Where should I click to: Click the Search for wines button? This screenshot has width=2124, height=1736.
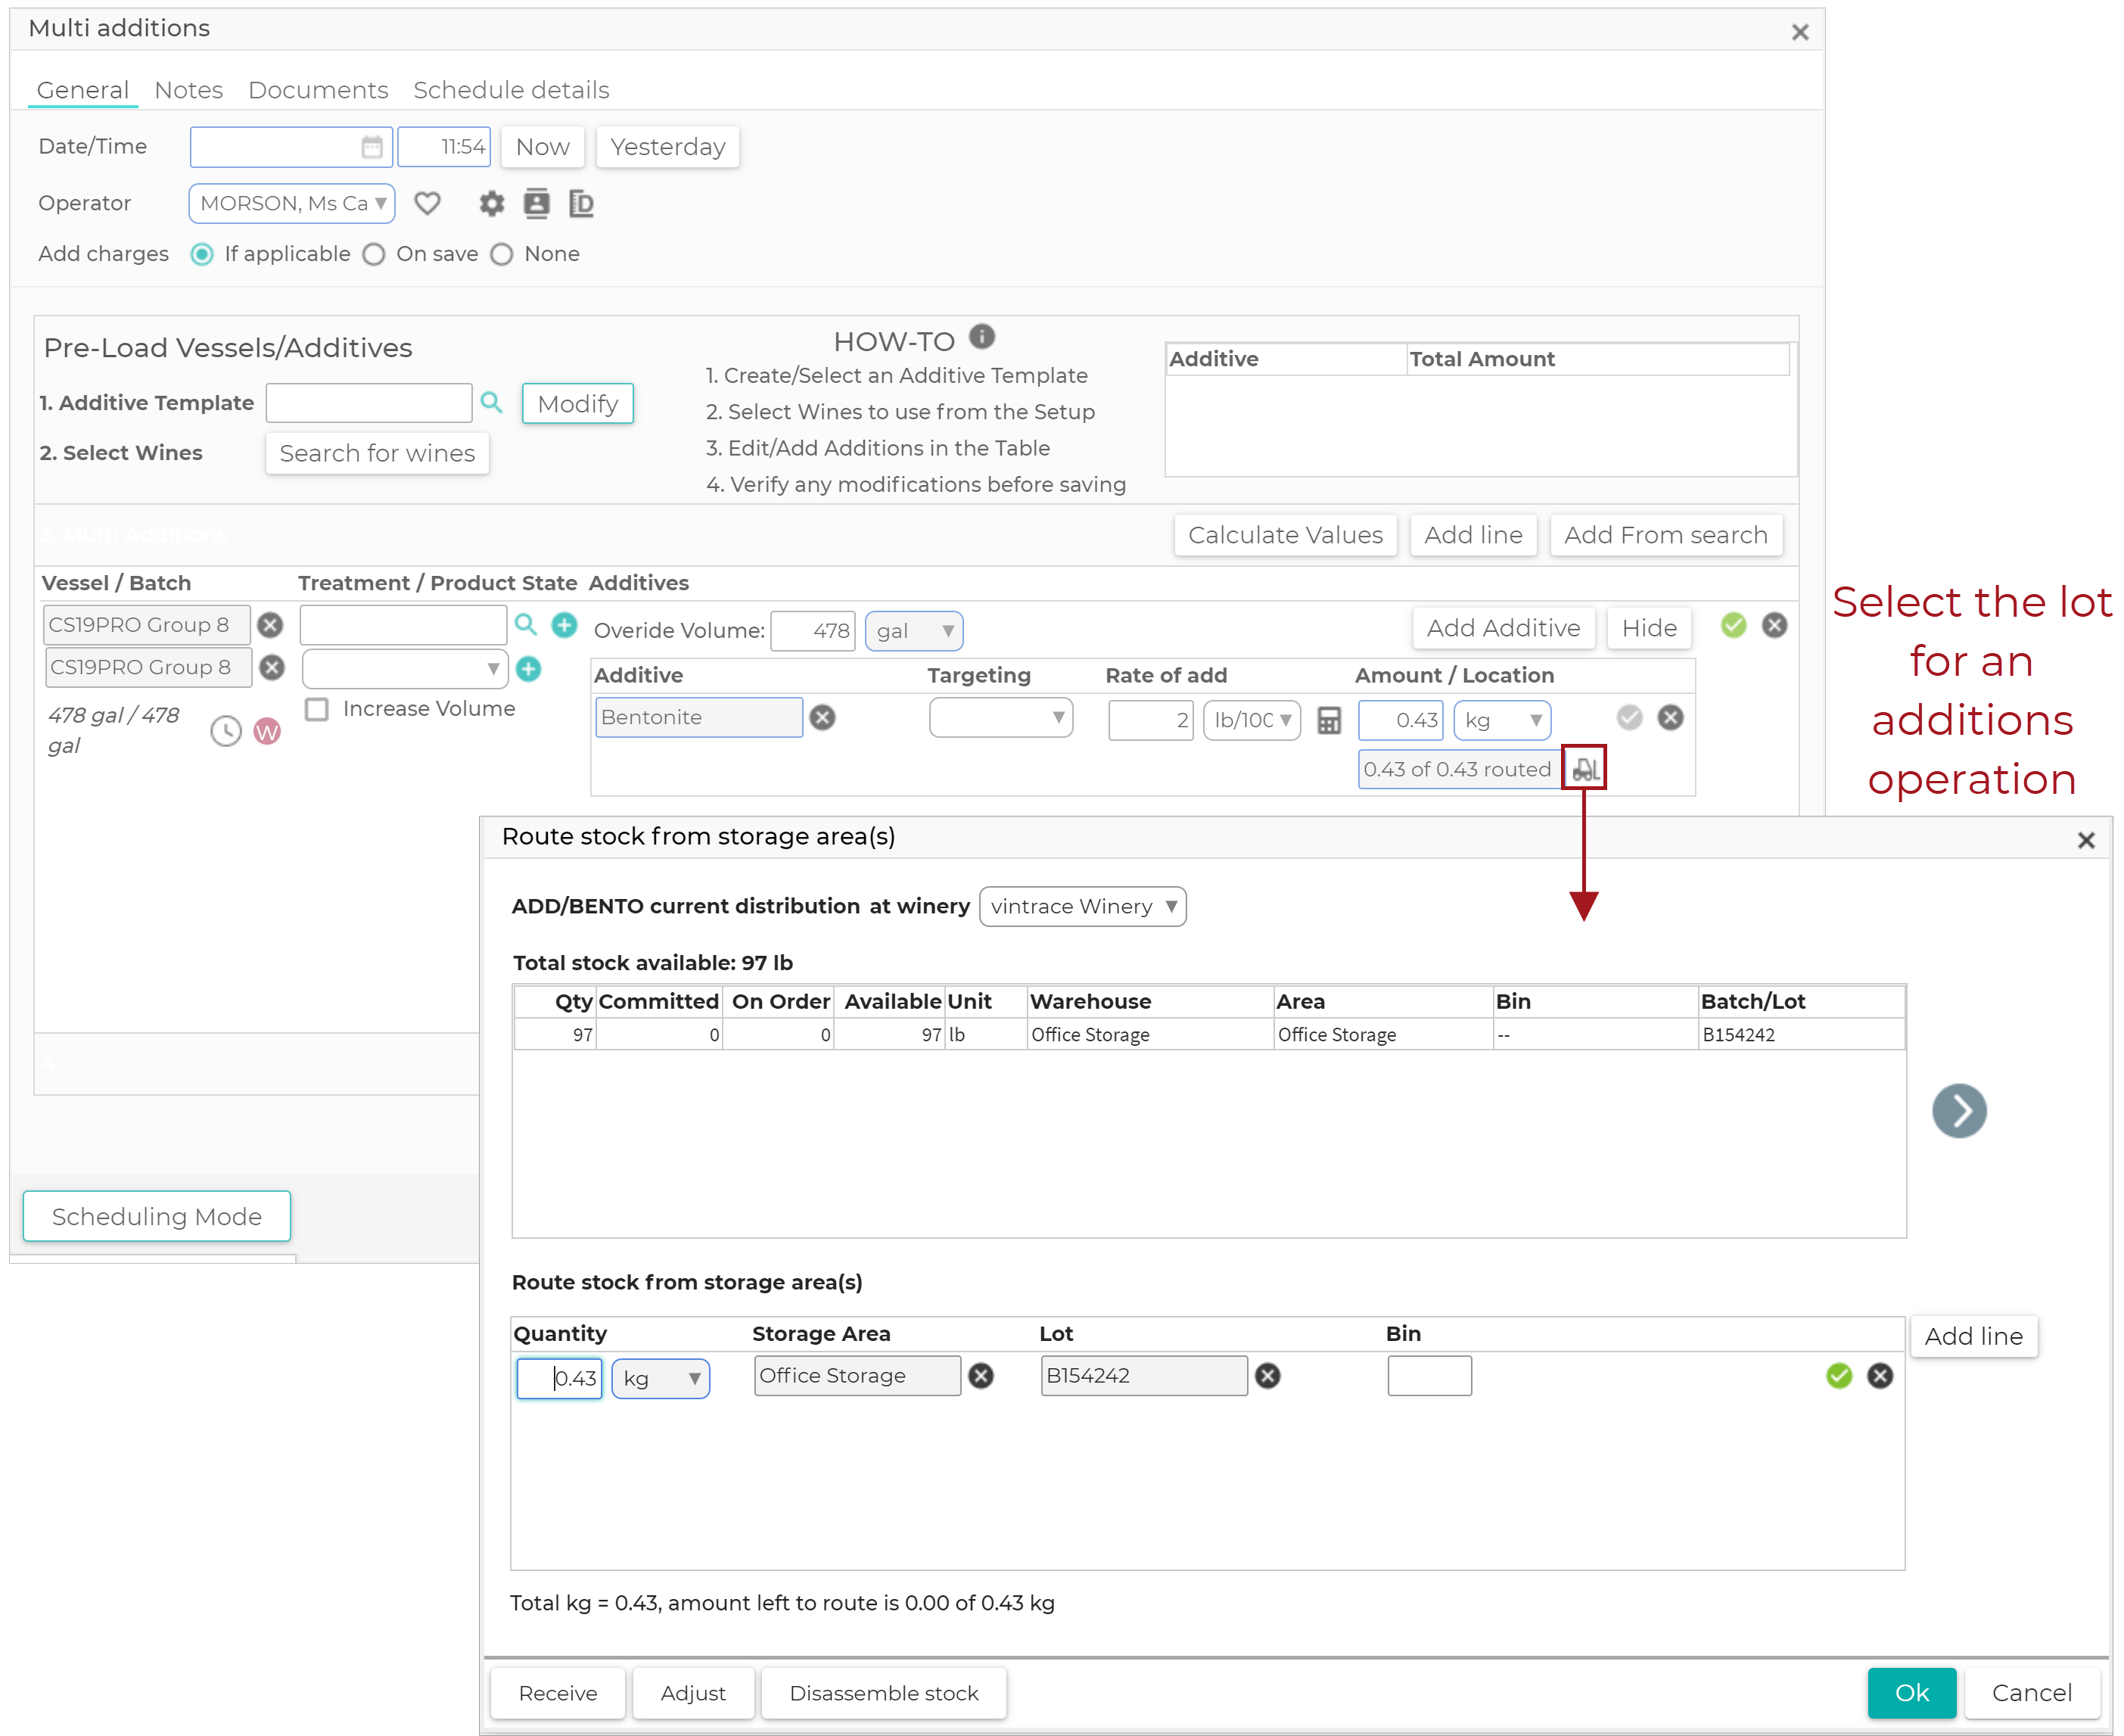pyautogui.click(x=377, y=453)
